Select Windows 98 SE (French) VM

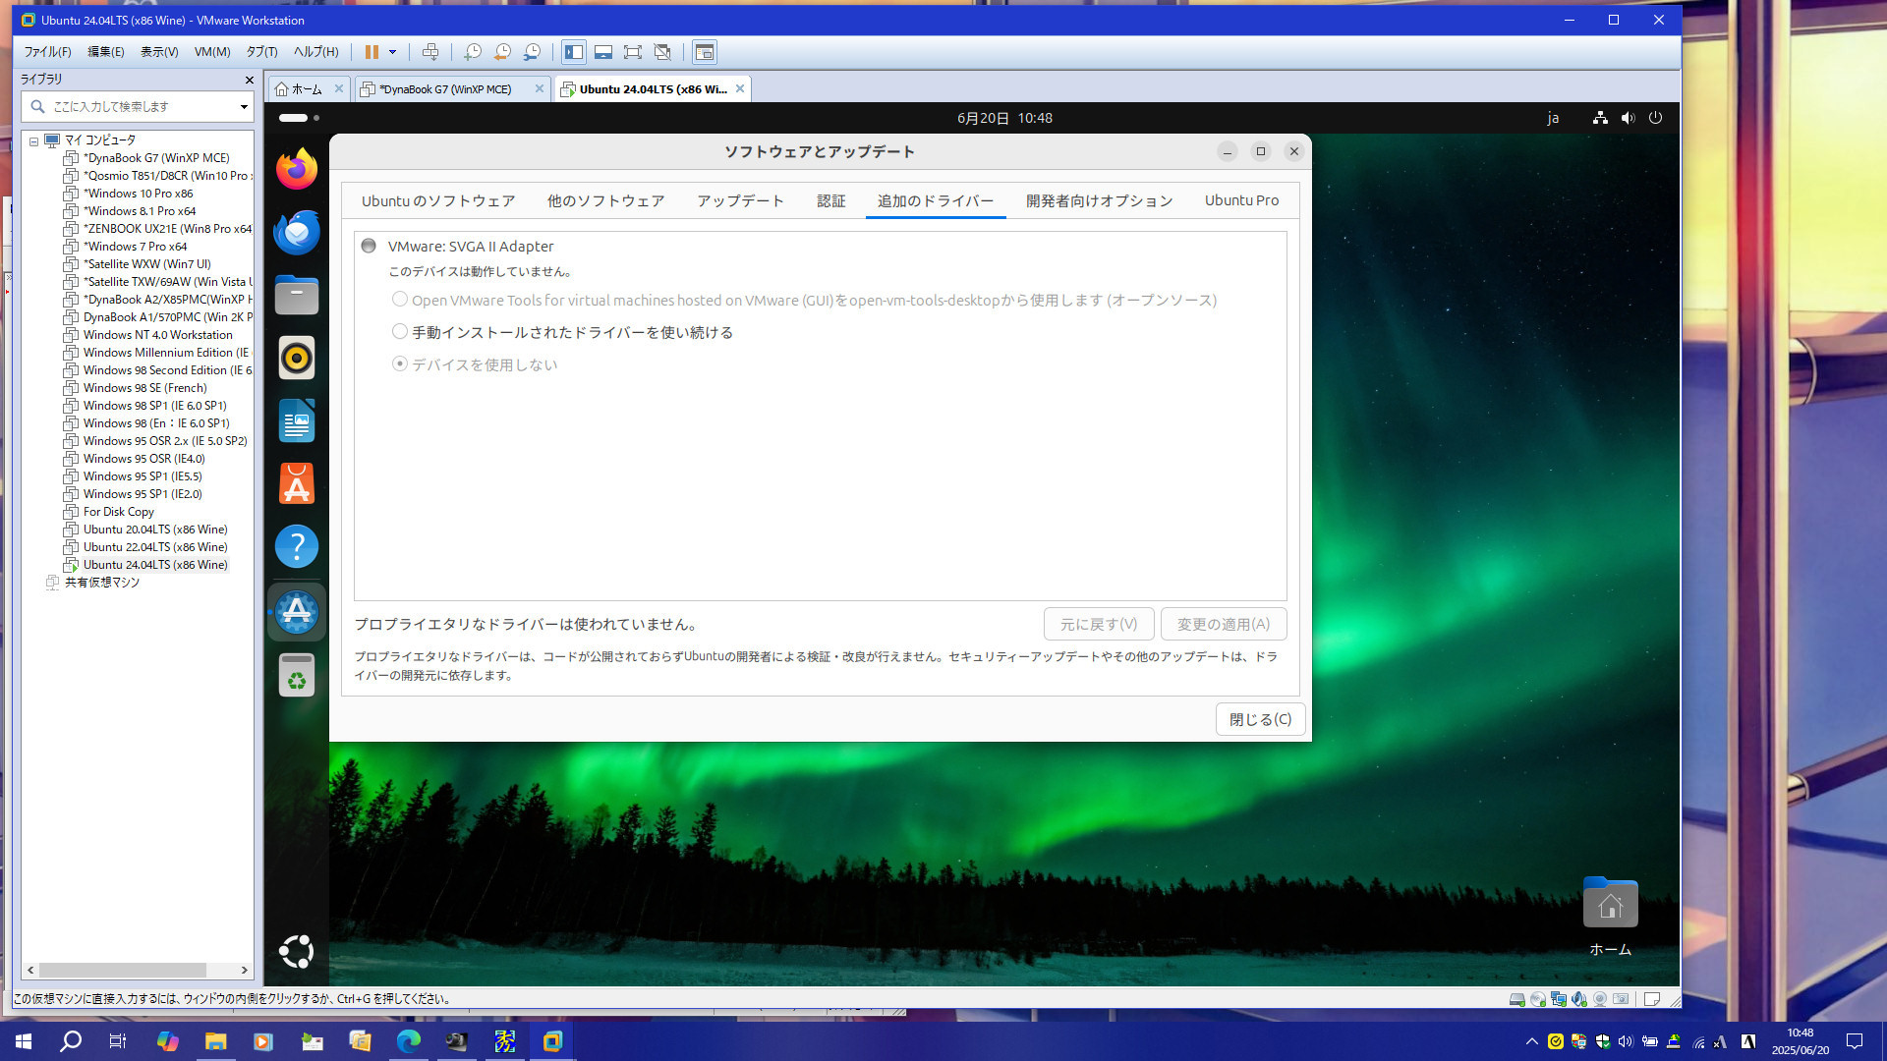click(144, 388)
